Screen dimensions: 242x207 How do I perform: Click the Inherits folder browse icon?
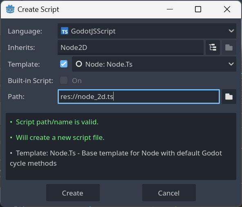(x=229, y=47)
